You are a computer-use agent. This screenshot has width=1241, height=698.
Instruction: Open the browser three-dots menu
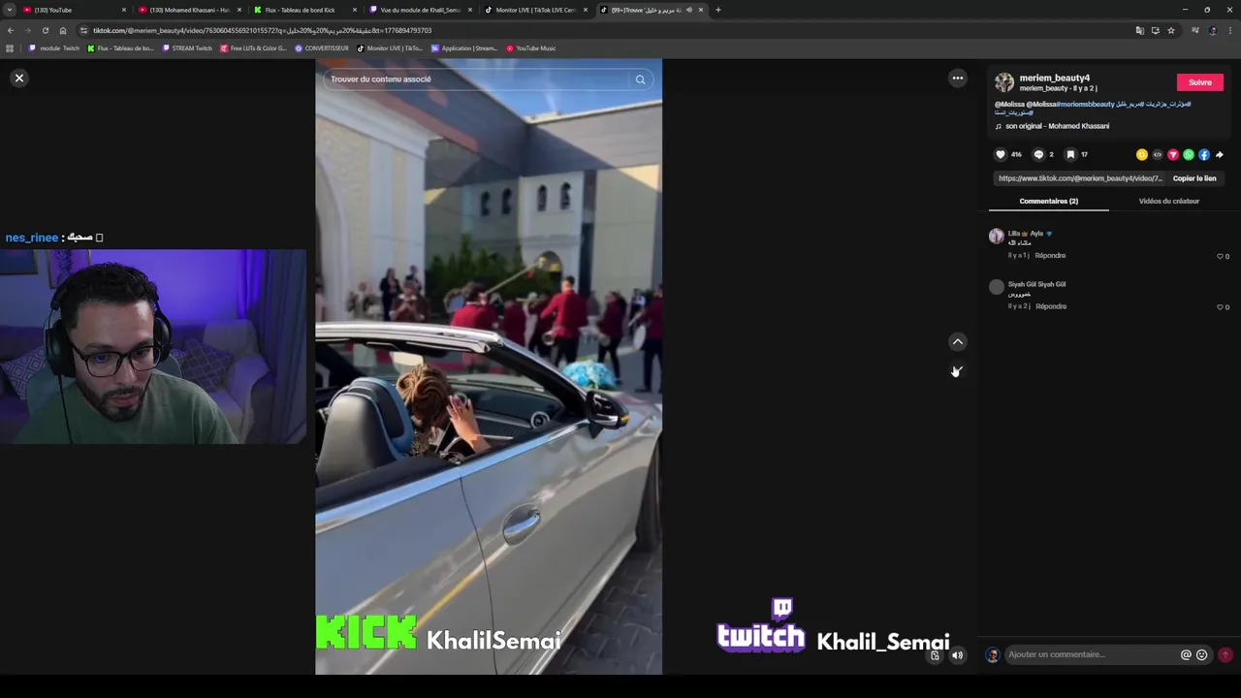coord(1230,30)
